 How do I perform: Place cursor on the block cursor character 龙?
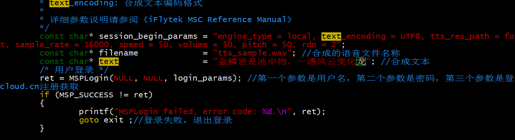pyautogui.click(x=361, y=61)
